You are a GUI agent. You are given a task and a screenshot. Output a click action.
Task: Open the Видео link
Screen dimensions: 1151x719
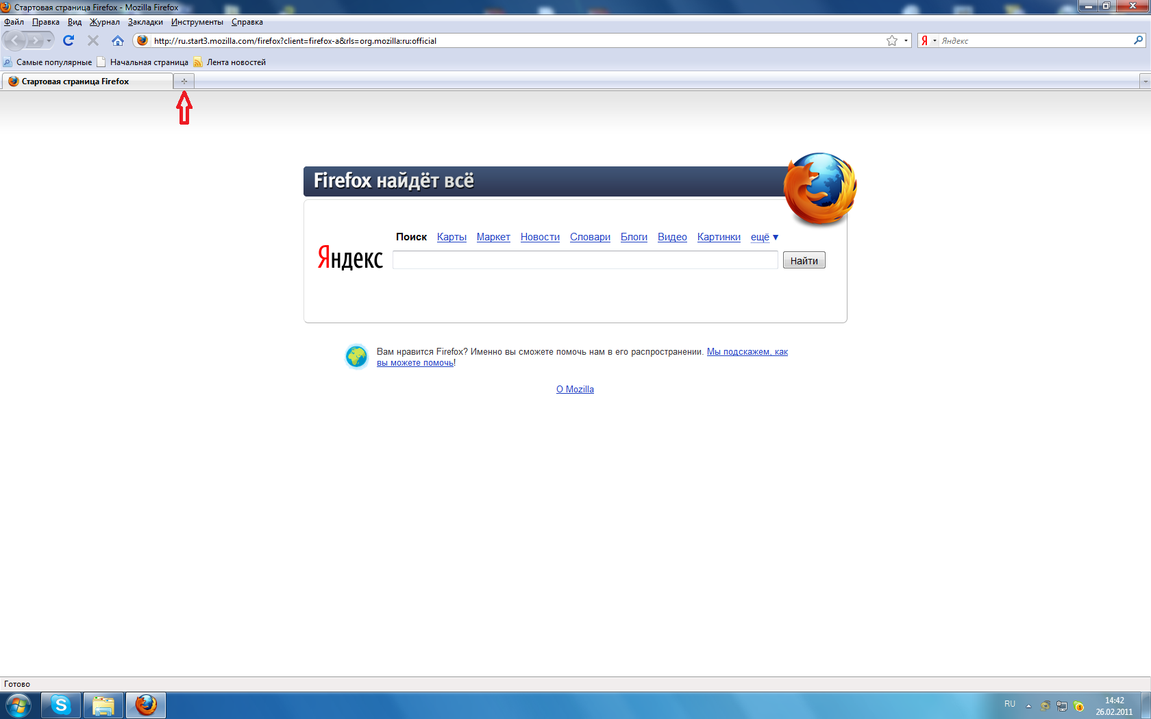pyautogui.click(x=672, y=237)
